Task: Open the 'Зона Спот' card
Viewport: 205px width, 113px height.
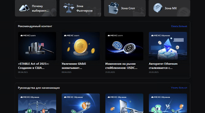Action: [x=125, y=8]
